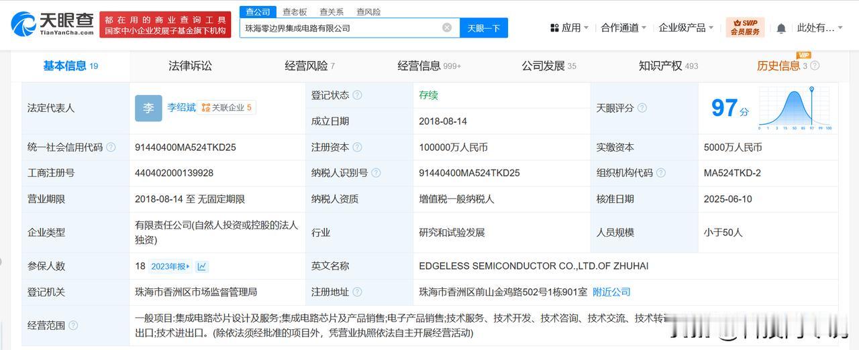Click registration number 440402000139928
The height and width of the screenshot is (350, 859).
[x=174, y=173]
